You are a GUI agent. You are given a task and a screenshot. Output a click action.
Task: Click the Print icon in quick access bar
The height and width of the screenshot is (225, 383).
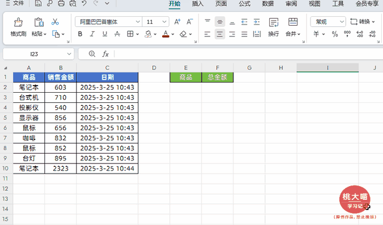pos(61,4)
